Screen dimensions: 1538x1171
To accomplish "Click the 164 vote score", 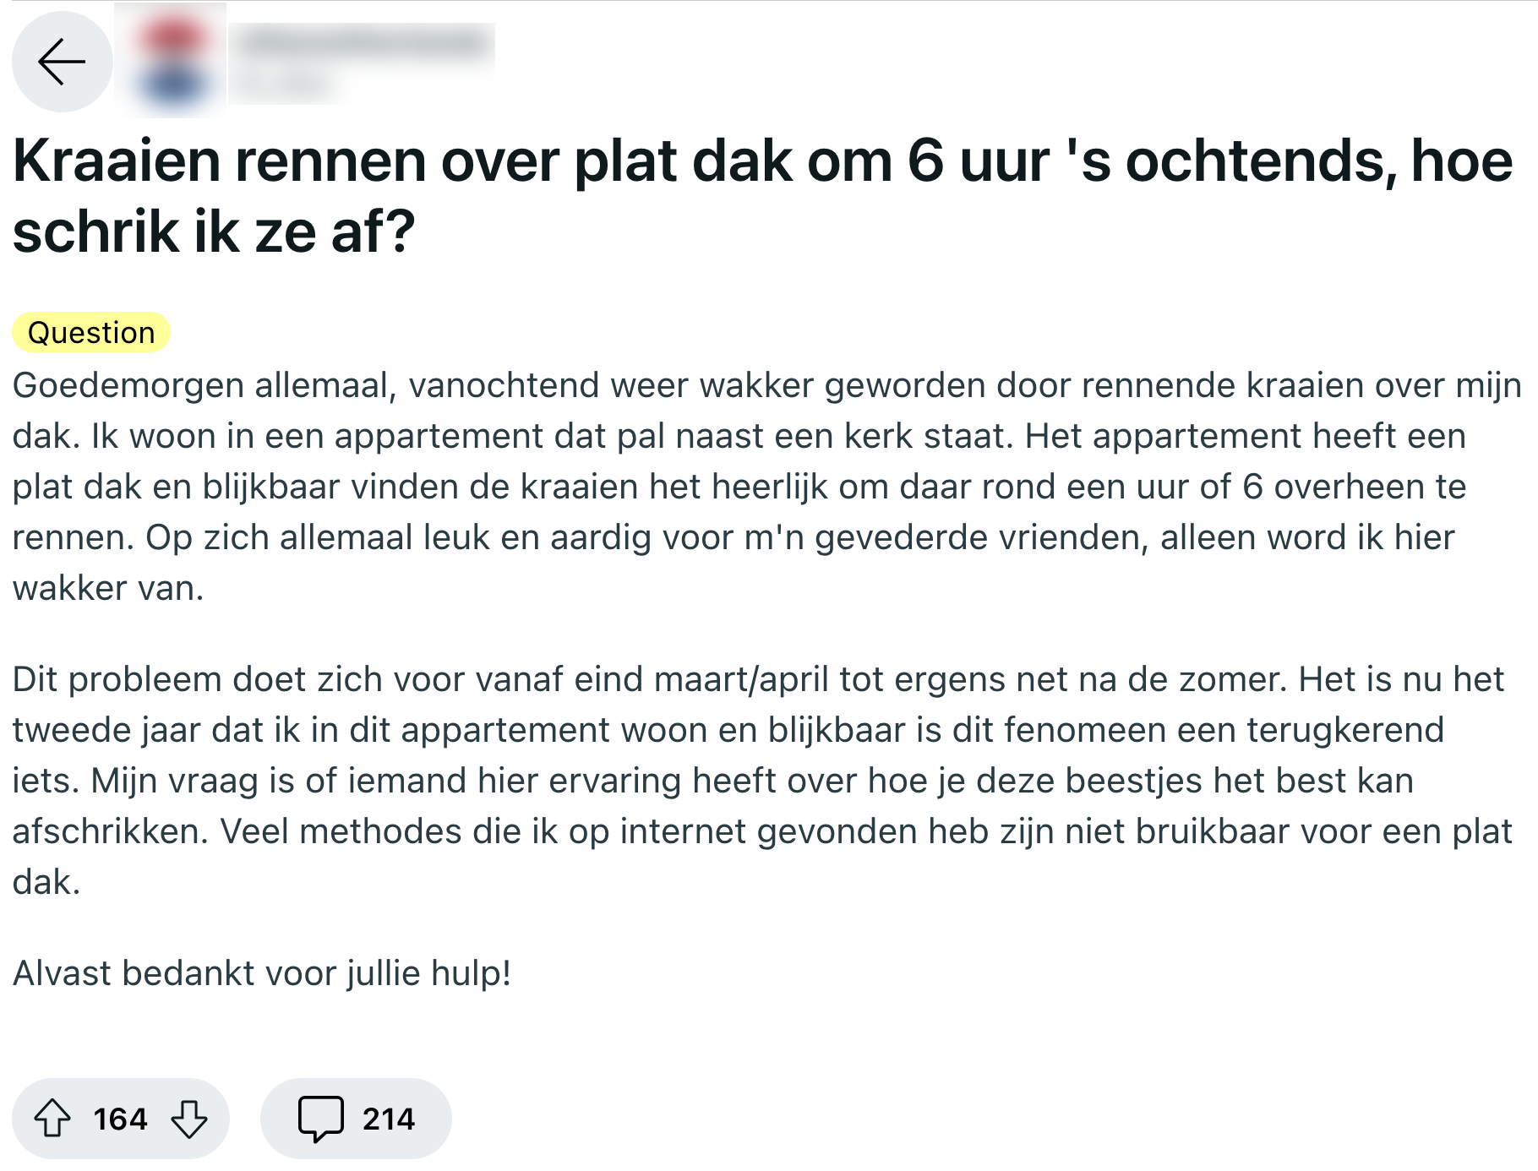I will click(x=120, y=1119).
